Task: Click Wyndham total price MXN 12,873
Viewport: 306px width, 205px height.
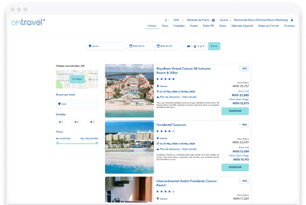Action: [x=241, y=103]
